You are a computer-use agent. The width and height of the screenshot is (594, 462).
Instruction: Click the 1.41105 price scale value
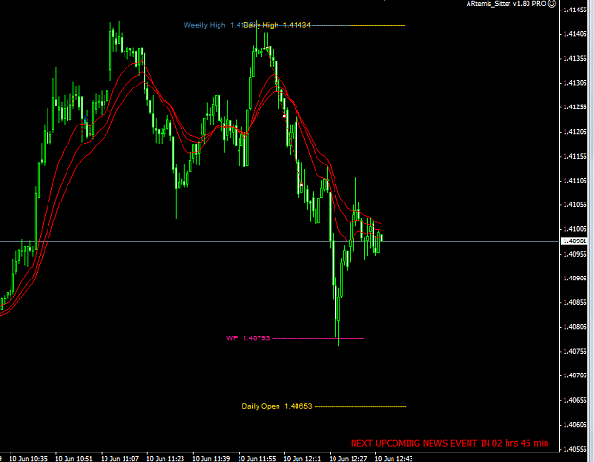coord(575,181)
